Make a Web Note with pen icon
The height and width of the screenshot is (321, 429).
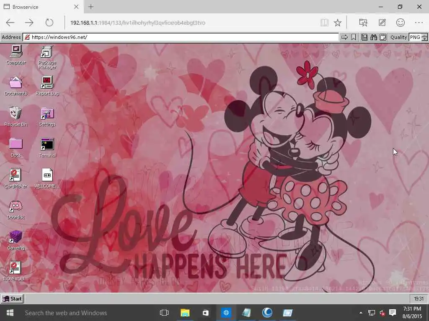[382, 23]
